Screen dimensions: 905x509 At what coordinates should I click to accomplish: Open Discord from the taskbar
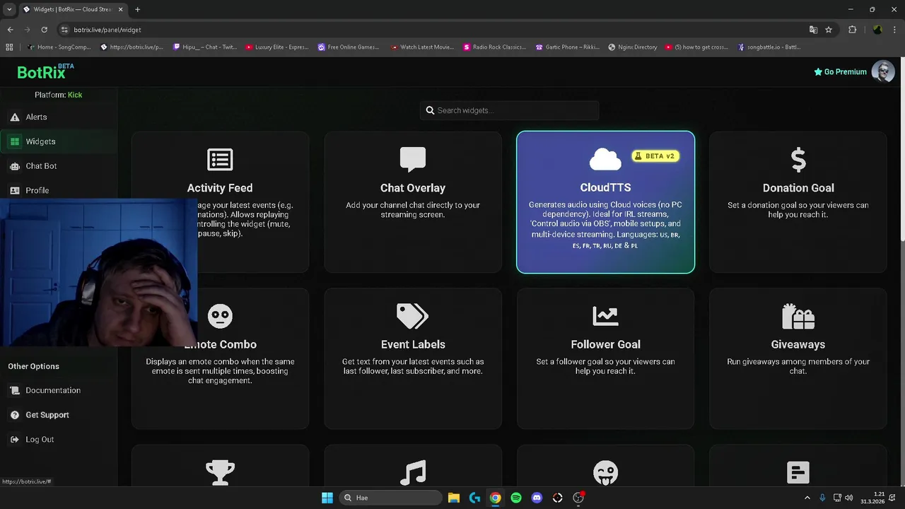tap(537, 498)
